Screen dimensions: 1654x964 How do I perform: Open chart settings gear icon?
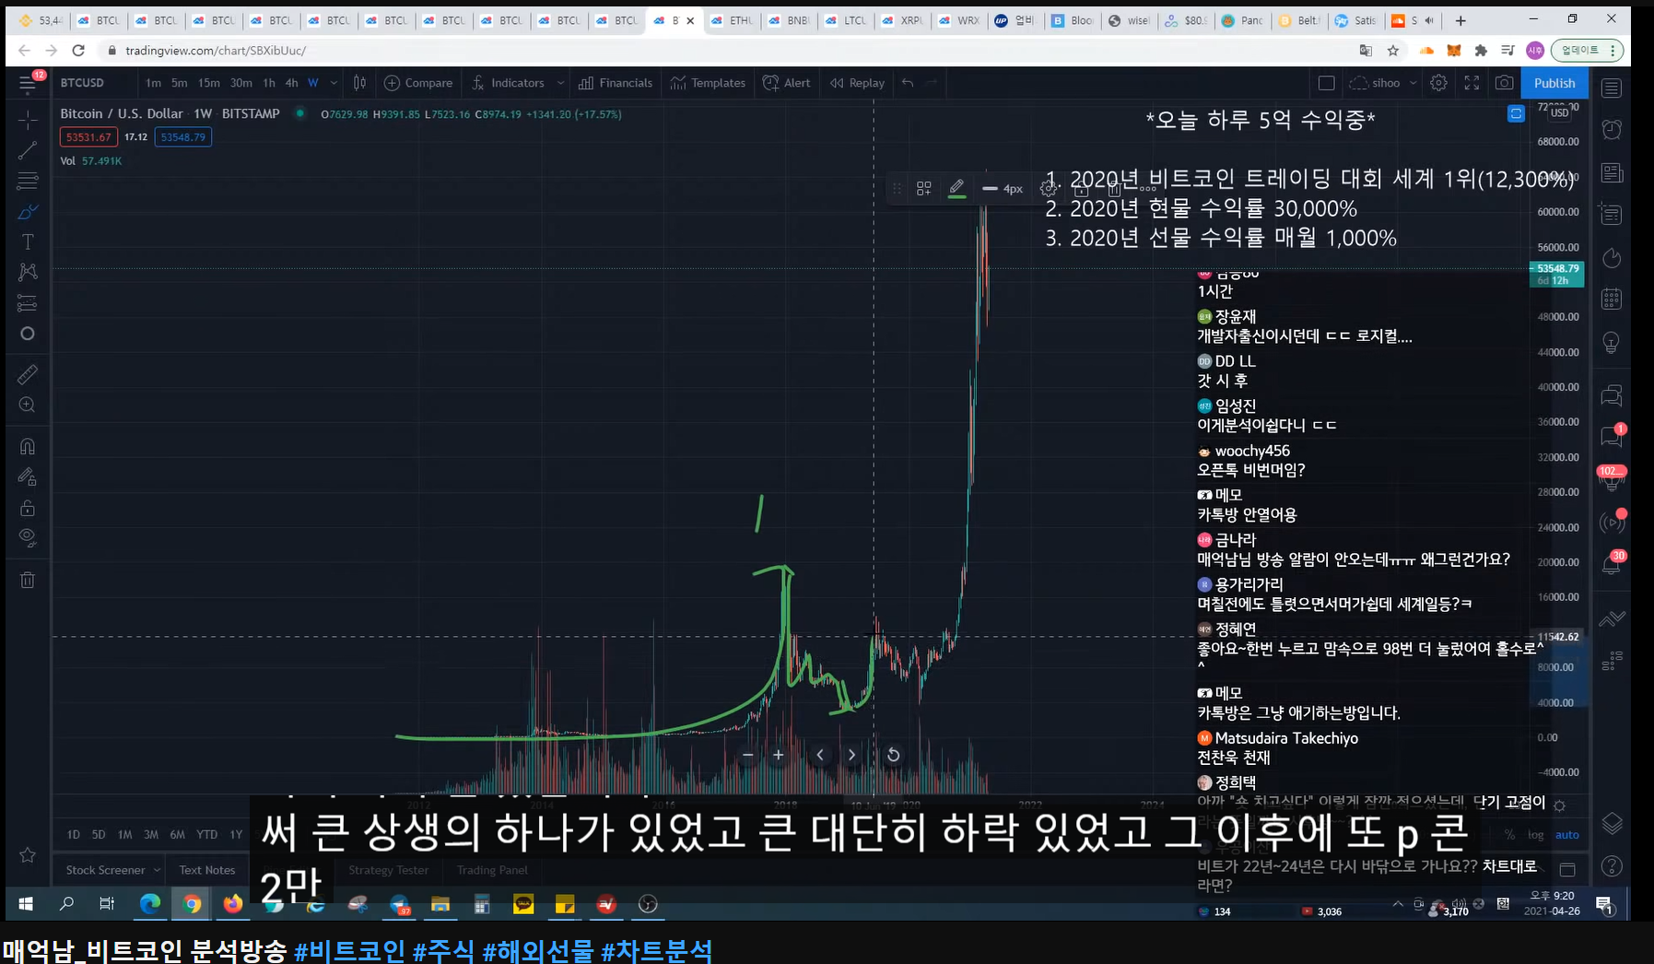click(x=1438, y=83)
